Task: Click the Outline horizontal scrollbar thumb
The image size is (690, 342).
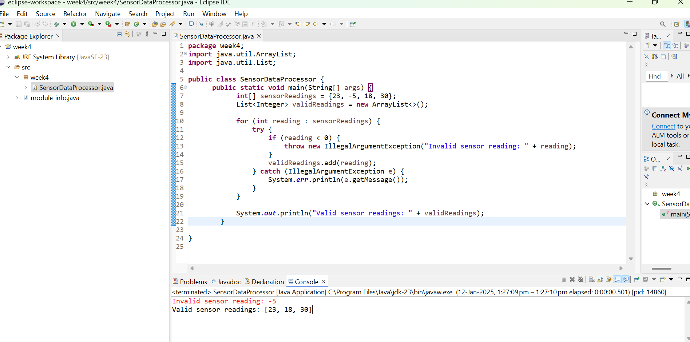Action: (x=661, y=269)
